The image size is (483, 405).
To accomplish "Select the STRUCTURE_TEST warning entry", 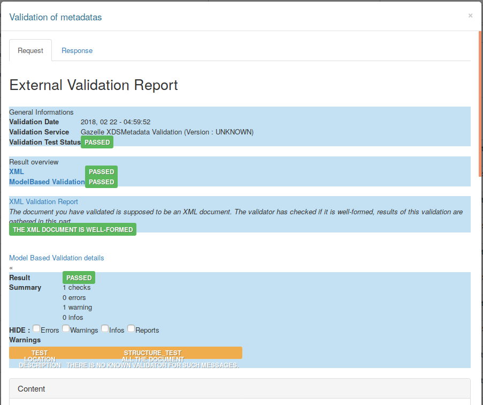I will [152, 353].
